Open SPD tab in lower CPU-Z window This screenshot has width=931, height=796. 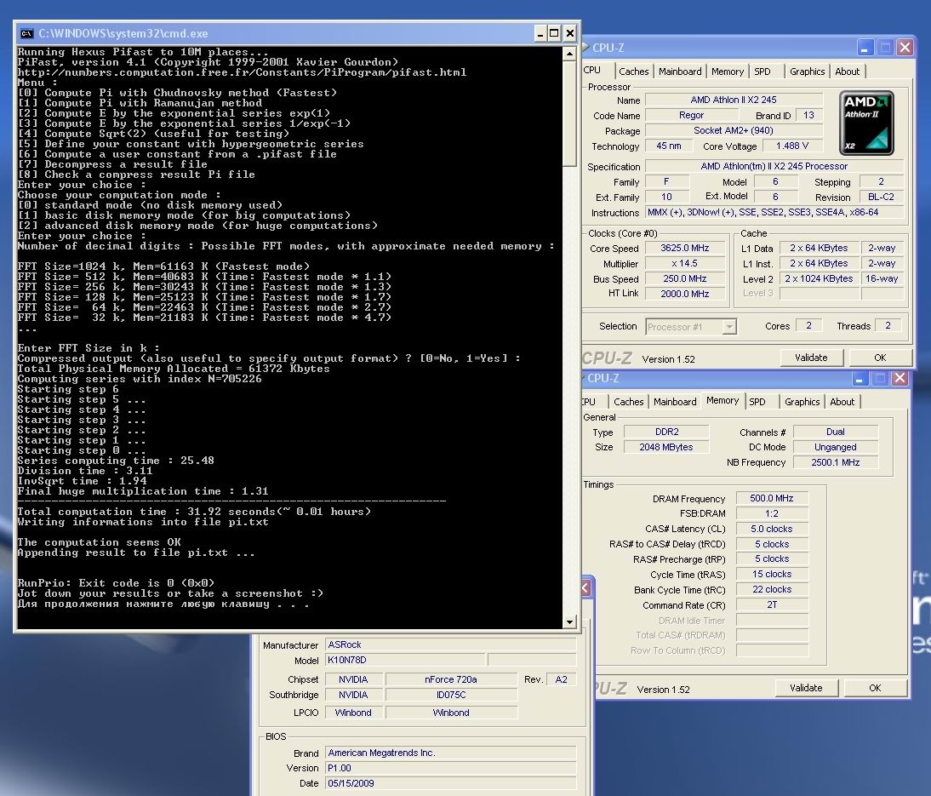757,402
